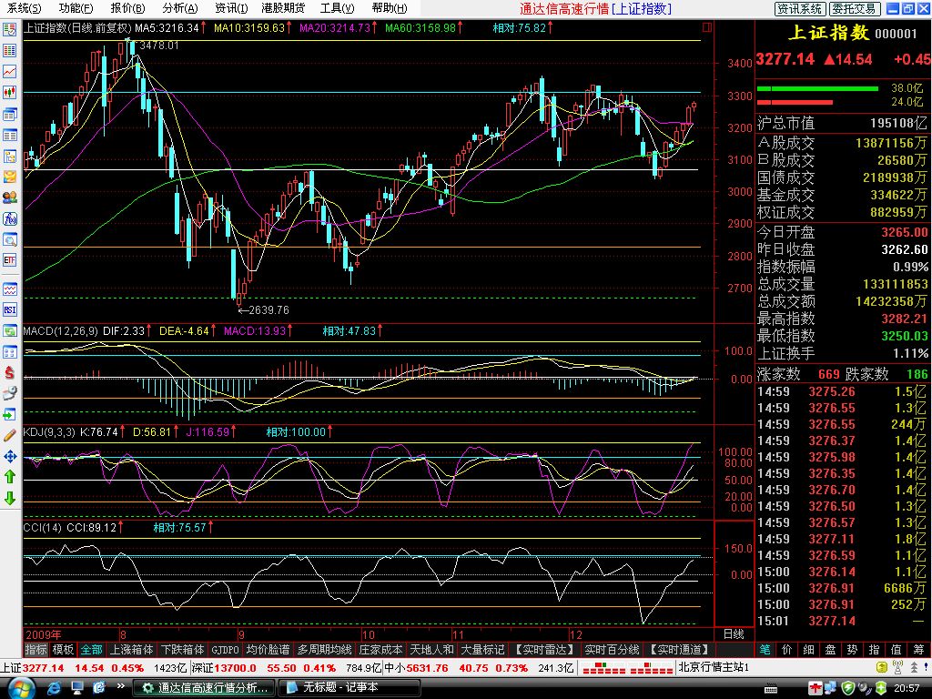Select the 庄家成本 indicator tab
This screenshot has width=932, height=699.
pos(381,650)
